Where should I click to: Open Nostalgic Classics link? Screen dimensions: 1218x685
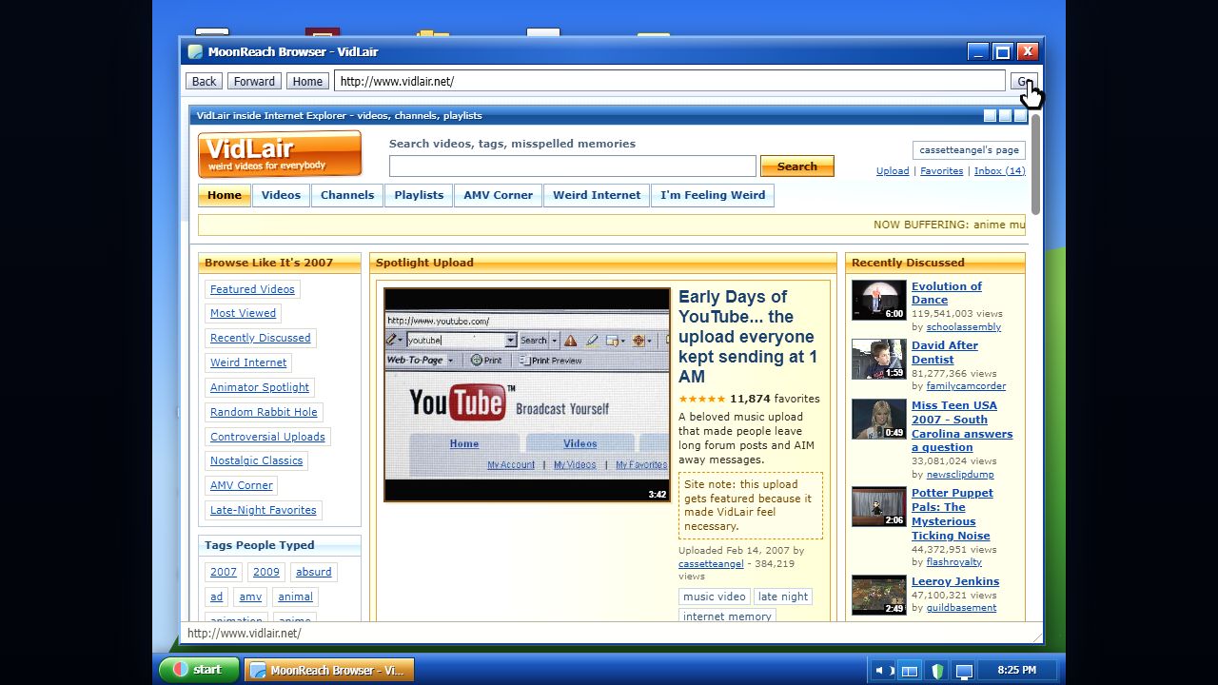[256, 460]
